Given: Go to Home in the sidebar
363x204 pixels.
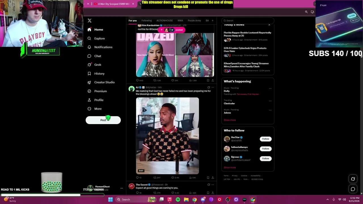Looking at the screenshot, I should point(95,29).
